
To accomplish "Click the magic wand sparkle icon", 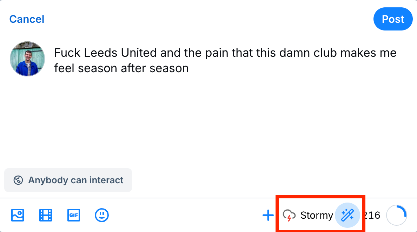I will [347, 215].
